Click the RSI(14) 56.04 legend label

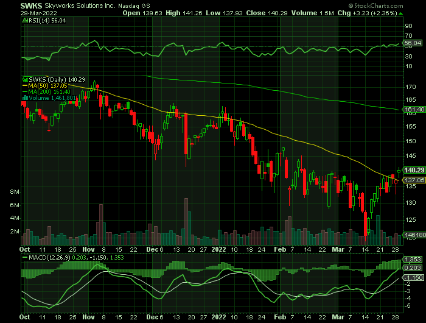47,21
